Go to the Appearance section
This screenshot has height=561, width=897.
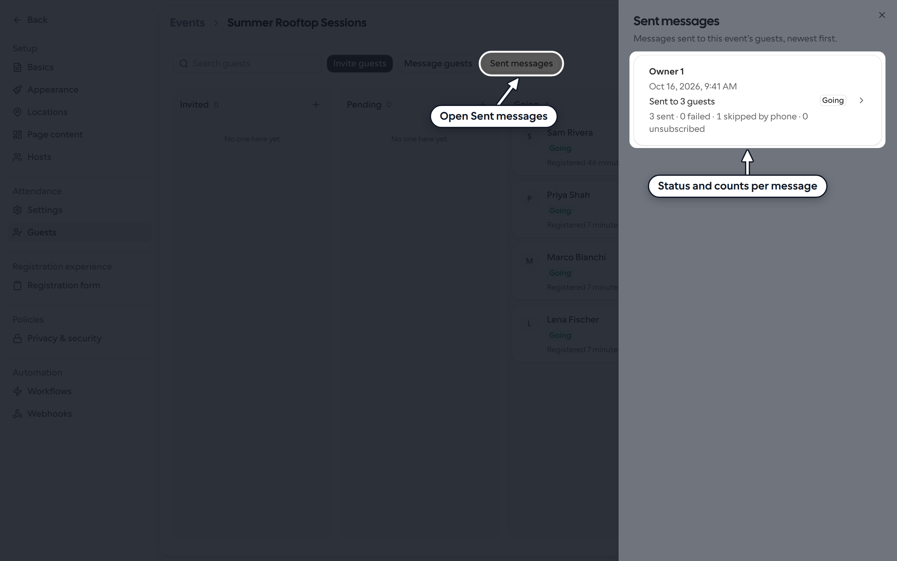[x=80, y=90]
